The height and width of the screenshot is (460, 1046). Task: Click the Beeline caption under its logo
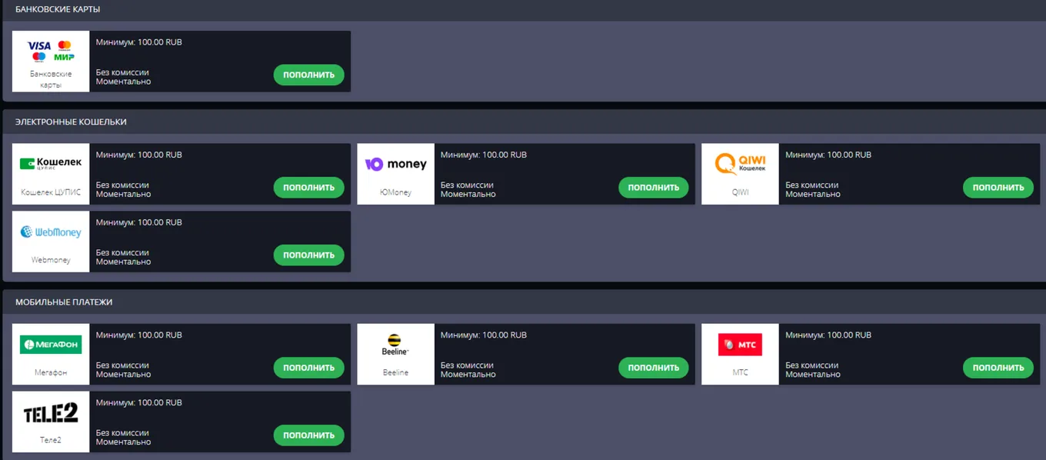click(395, 372)
